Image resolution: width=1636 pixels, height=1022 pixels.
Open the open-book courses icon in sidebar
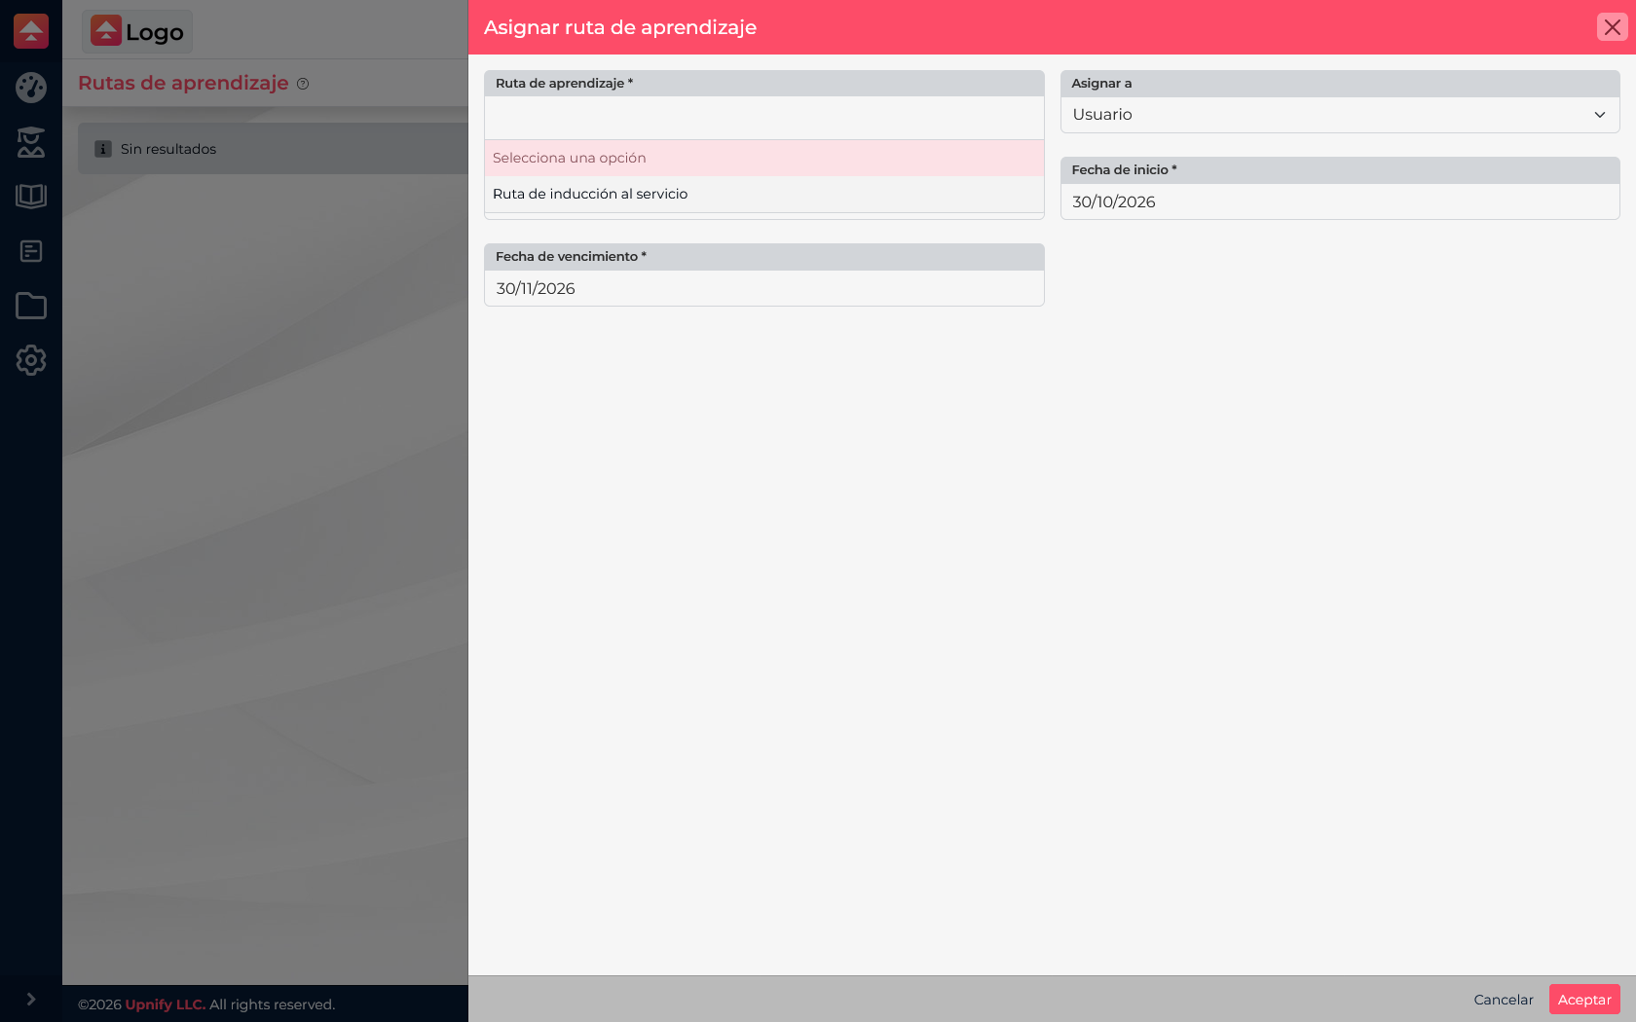(x=31, y=197)
